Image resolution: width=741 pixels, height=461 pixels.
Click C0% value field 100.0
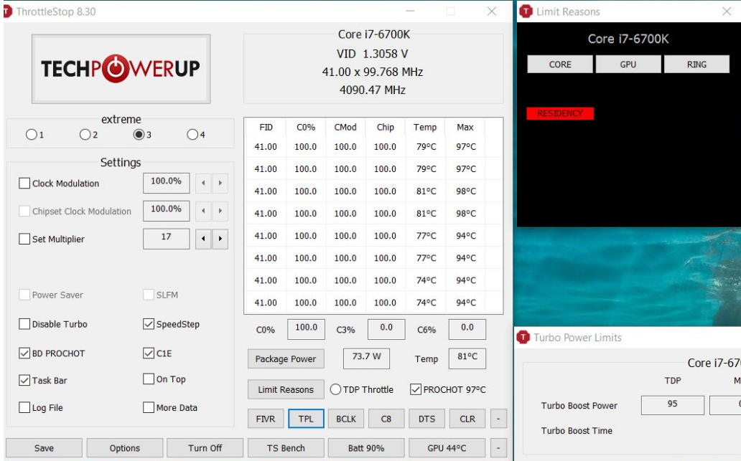click(306, 329)
